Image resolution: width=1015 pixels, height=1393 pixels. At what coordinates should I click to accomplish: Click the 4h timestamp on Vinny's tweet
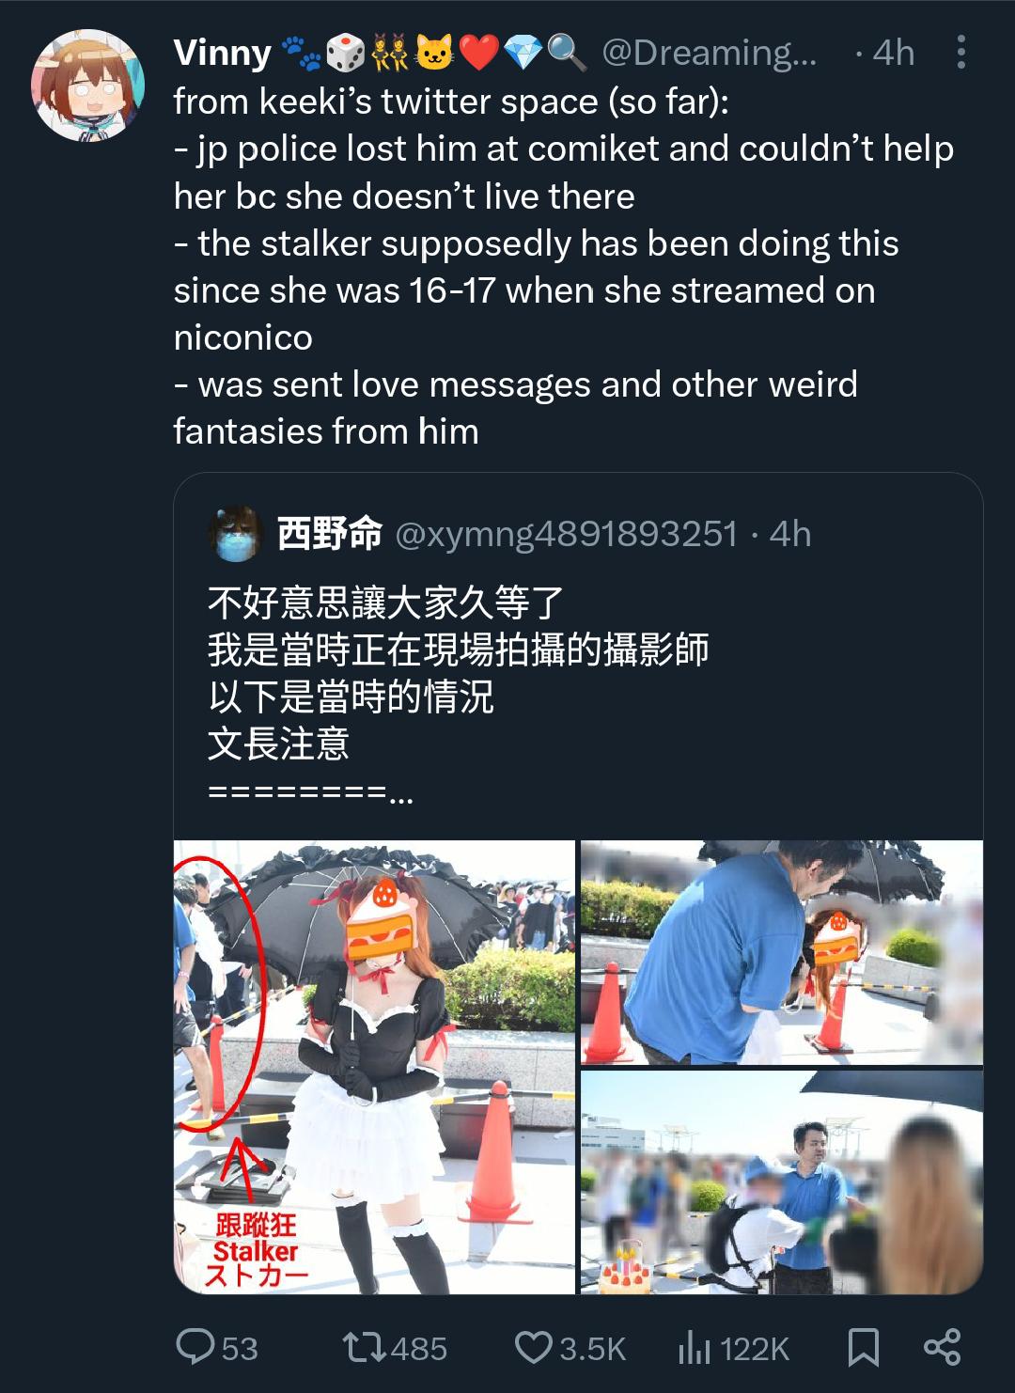[893, 53]
